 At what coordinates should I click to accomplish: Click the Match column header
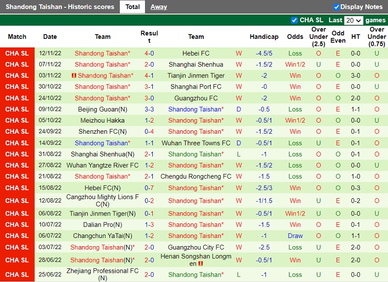[17, 37]
